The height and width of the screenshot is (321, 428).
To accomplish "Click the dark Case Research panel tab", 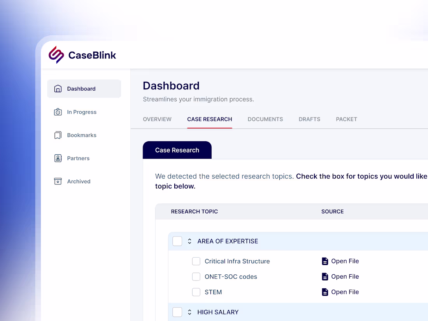I will (177, 150).
